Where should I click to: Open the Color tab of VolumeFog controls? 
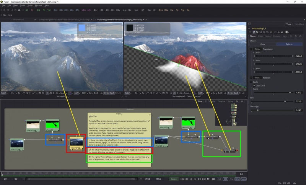(260, 36)
